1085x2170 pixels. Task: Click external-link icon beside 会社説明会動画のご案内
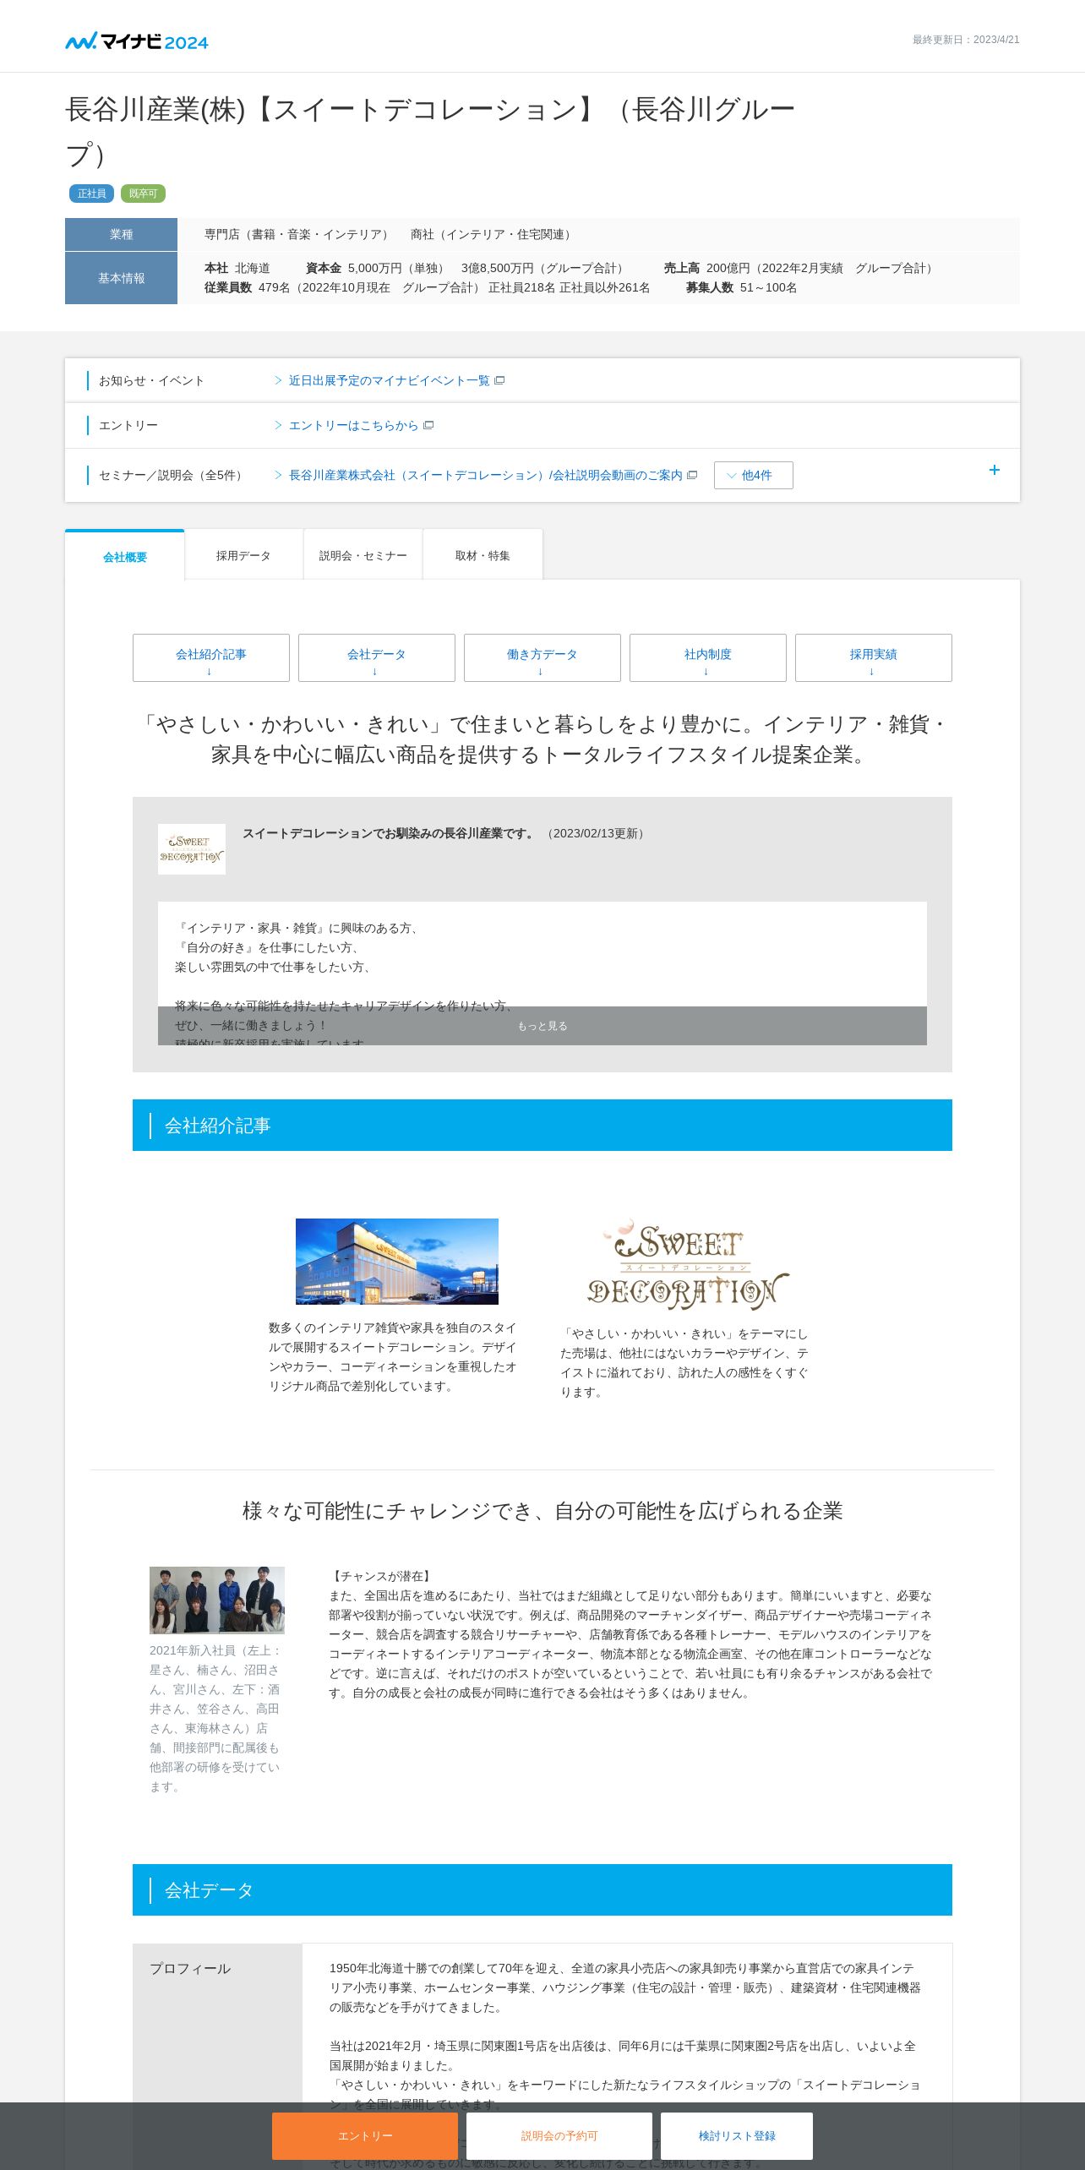click(692, 475)
